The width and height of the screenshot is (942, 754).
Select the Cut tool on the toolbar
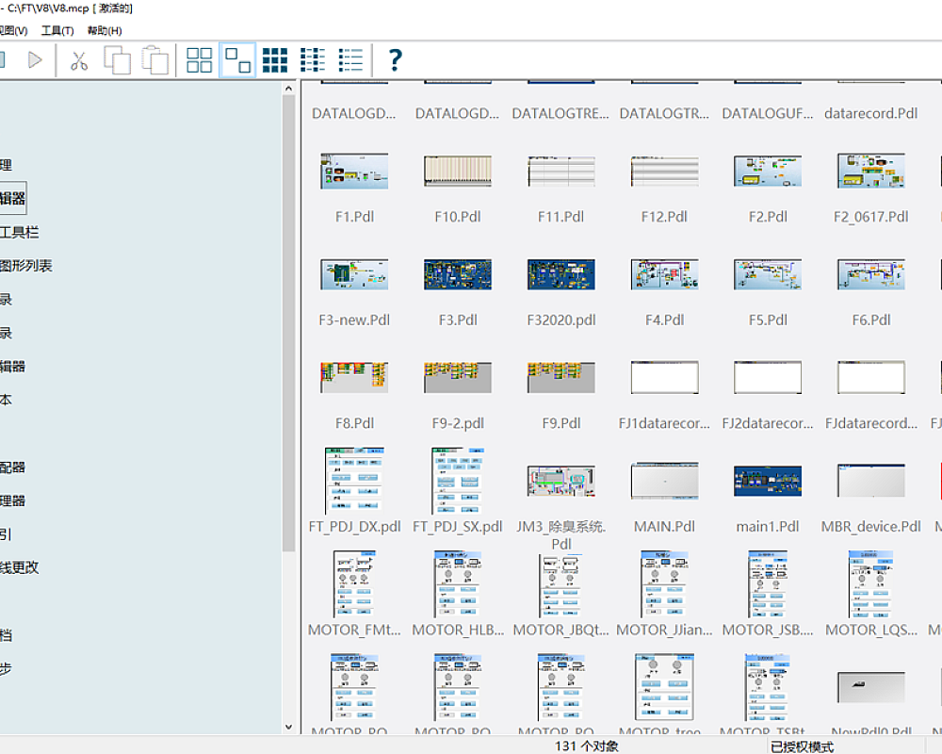79,59
